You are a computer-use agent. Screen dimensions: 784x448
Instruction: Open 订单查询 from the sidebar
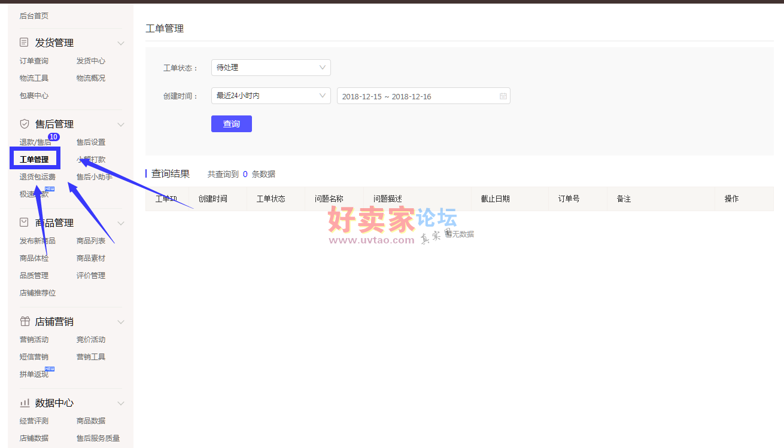(x=34, y=61)
